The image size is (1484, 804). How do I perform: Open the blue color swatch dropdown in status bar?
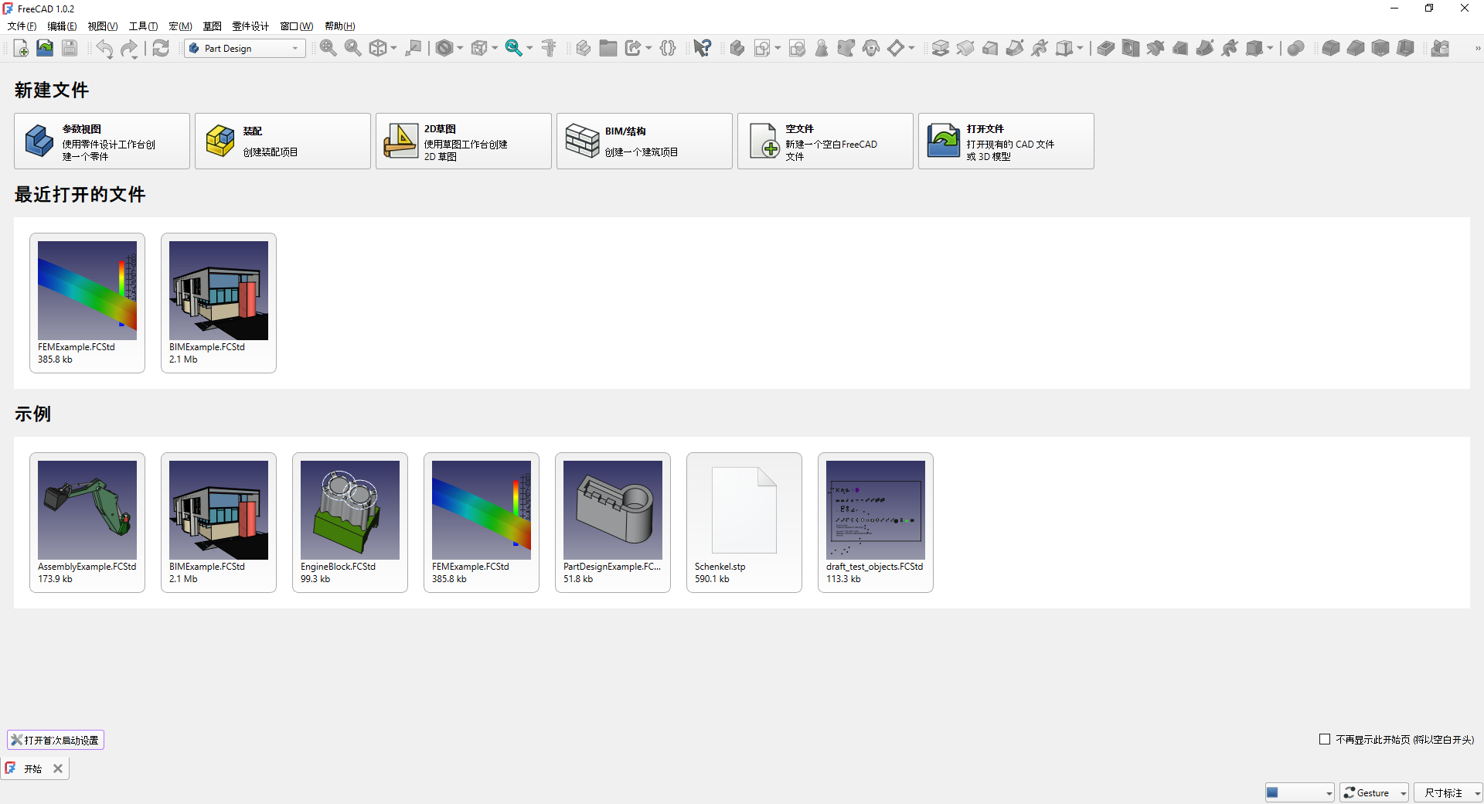1299,792
